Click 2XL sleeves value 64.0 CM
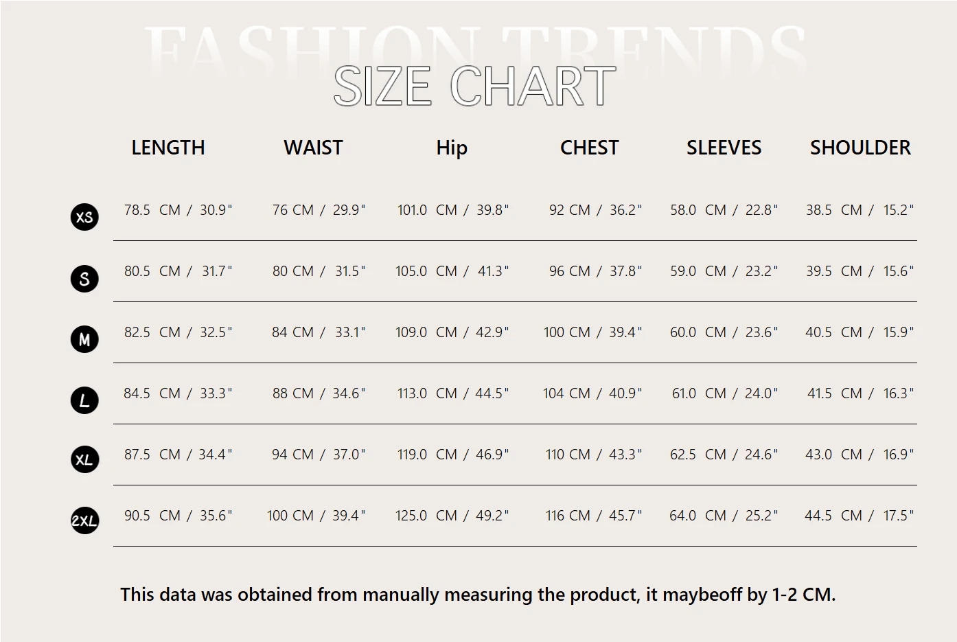 tap(698, 516)
